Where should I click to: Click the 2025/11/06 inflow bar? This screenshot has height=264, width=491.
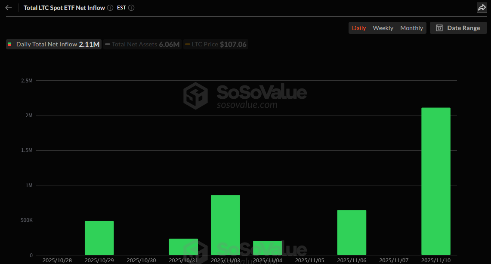pyautogui.click(x=352, y=232)
